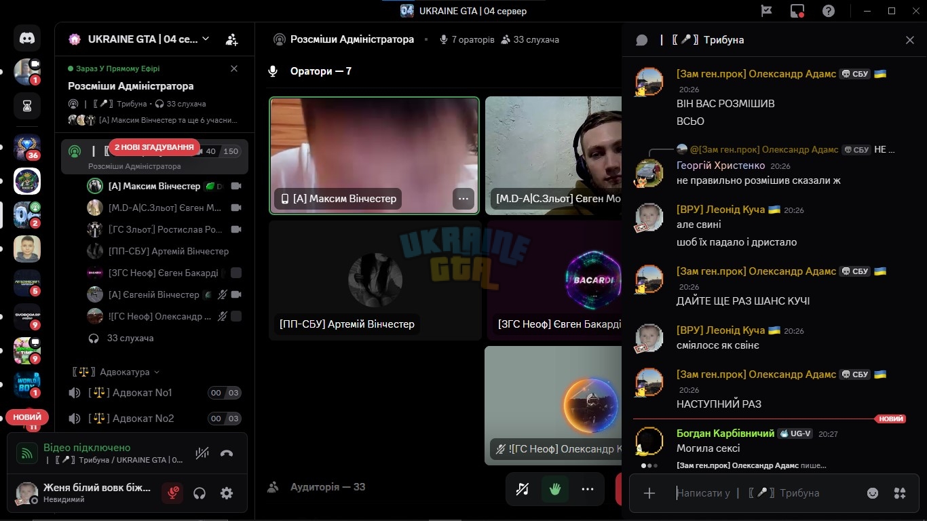Click the invite people icon next to server name
Screen dimensions: 927x521
point(232,39)
